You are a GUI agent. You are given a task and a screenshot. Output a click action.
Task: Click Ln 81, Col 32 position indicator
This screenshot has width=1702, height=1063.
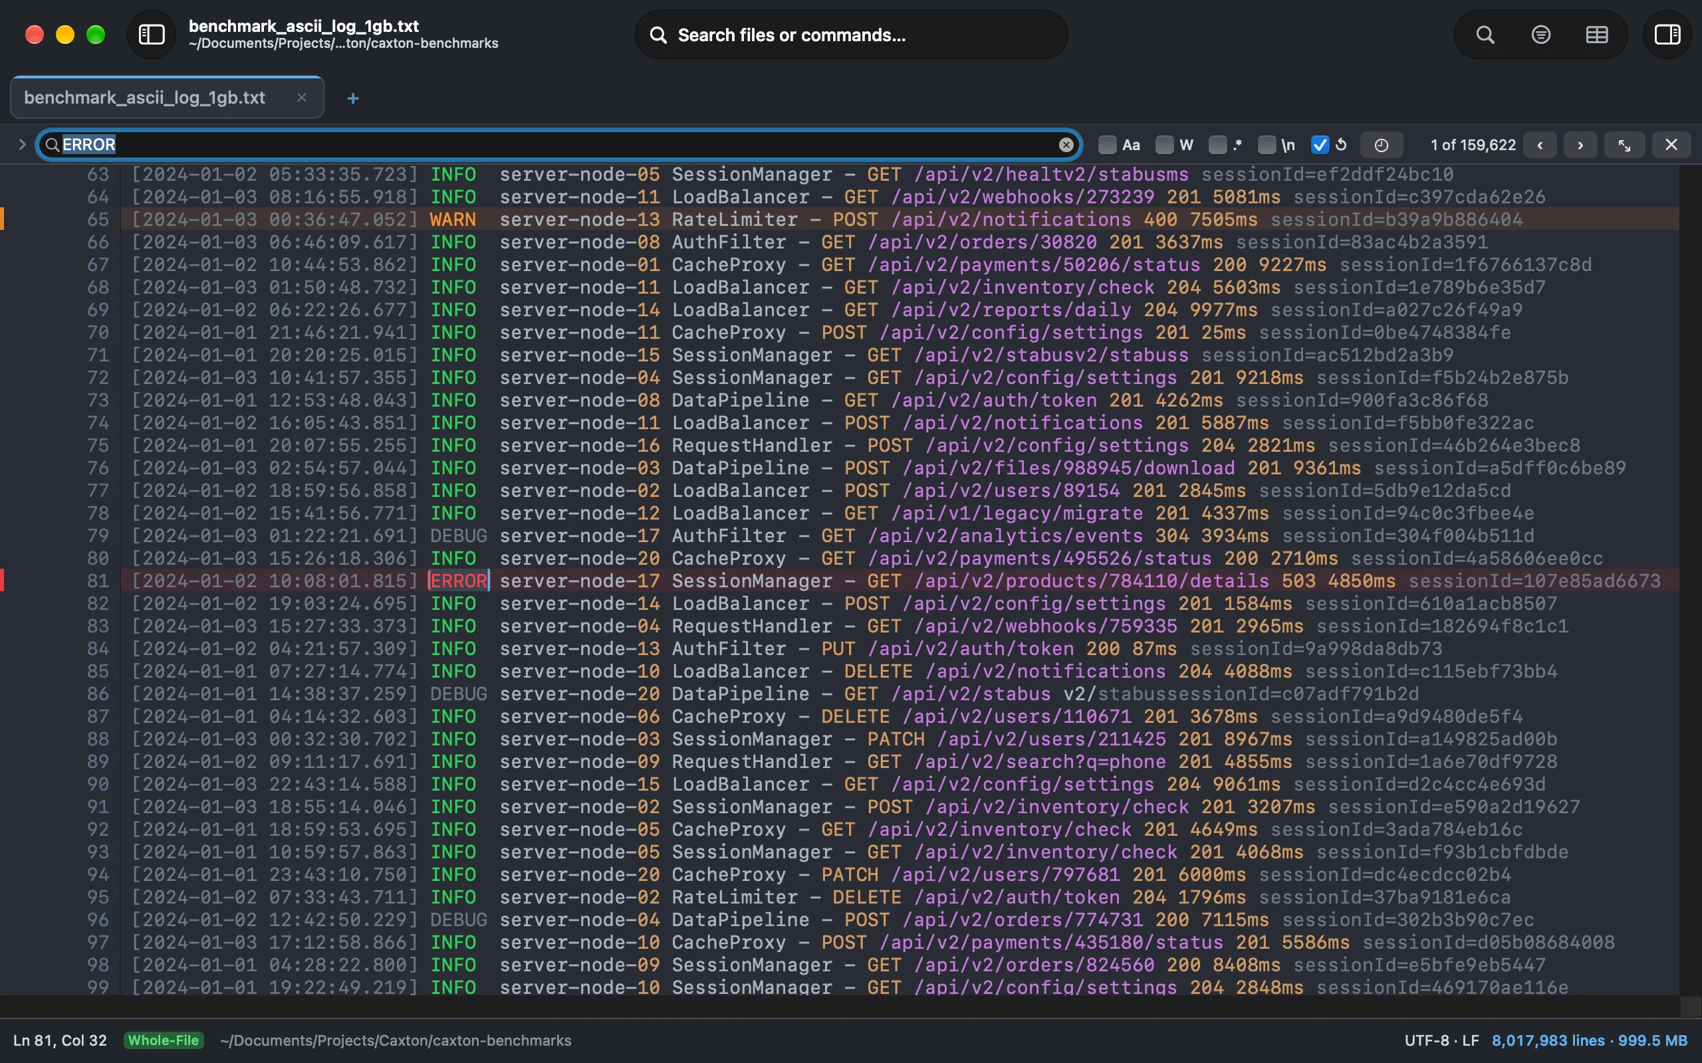tap(61, 1040)
